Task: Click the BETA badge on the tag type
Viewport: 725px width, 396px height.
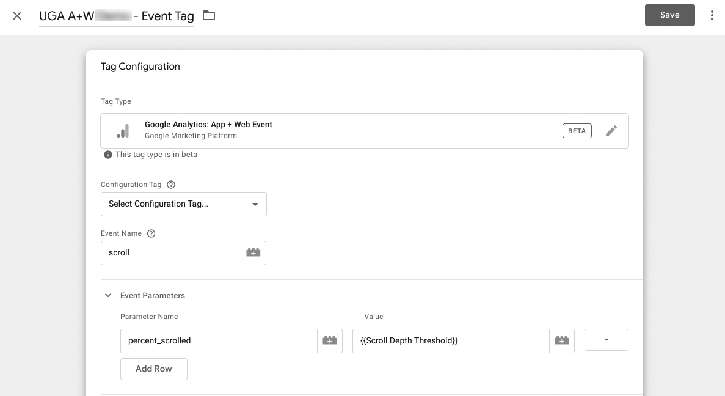Action: (x=577, y=131)
